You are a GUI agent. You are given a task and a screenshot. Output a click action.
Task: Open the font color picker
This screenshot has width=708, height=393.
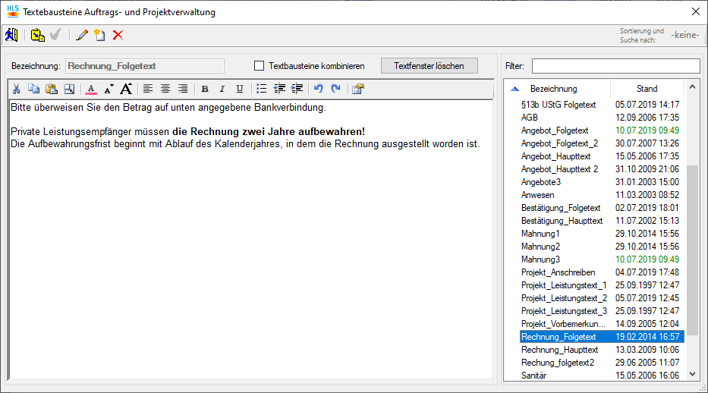(91, 89)
